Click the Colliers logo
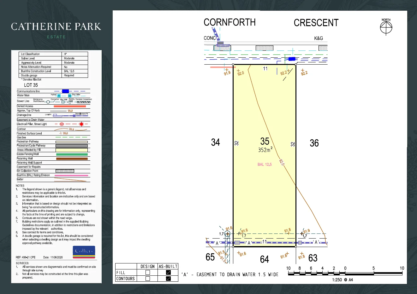 tap(84, 252)
